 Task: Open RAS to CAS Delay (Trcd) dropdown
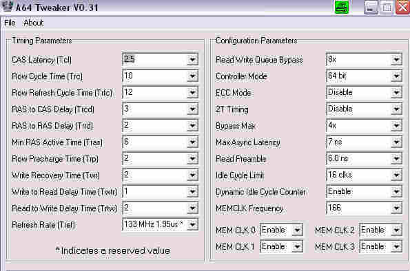(192, 109)
